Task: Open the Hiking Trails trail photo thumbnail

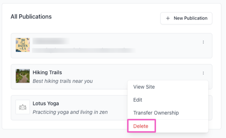Action: click(23, 76)
